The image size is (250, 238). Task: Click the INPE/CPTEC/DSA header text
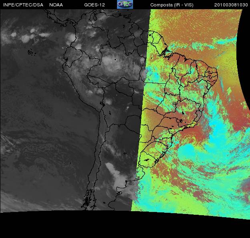point(23,5)
